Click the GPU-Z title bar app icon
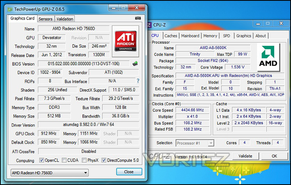291x185 pixels. coord(10,9)
